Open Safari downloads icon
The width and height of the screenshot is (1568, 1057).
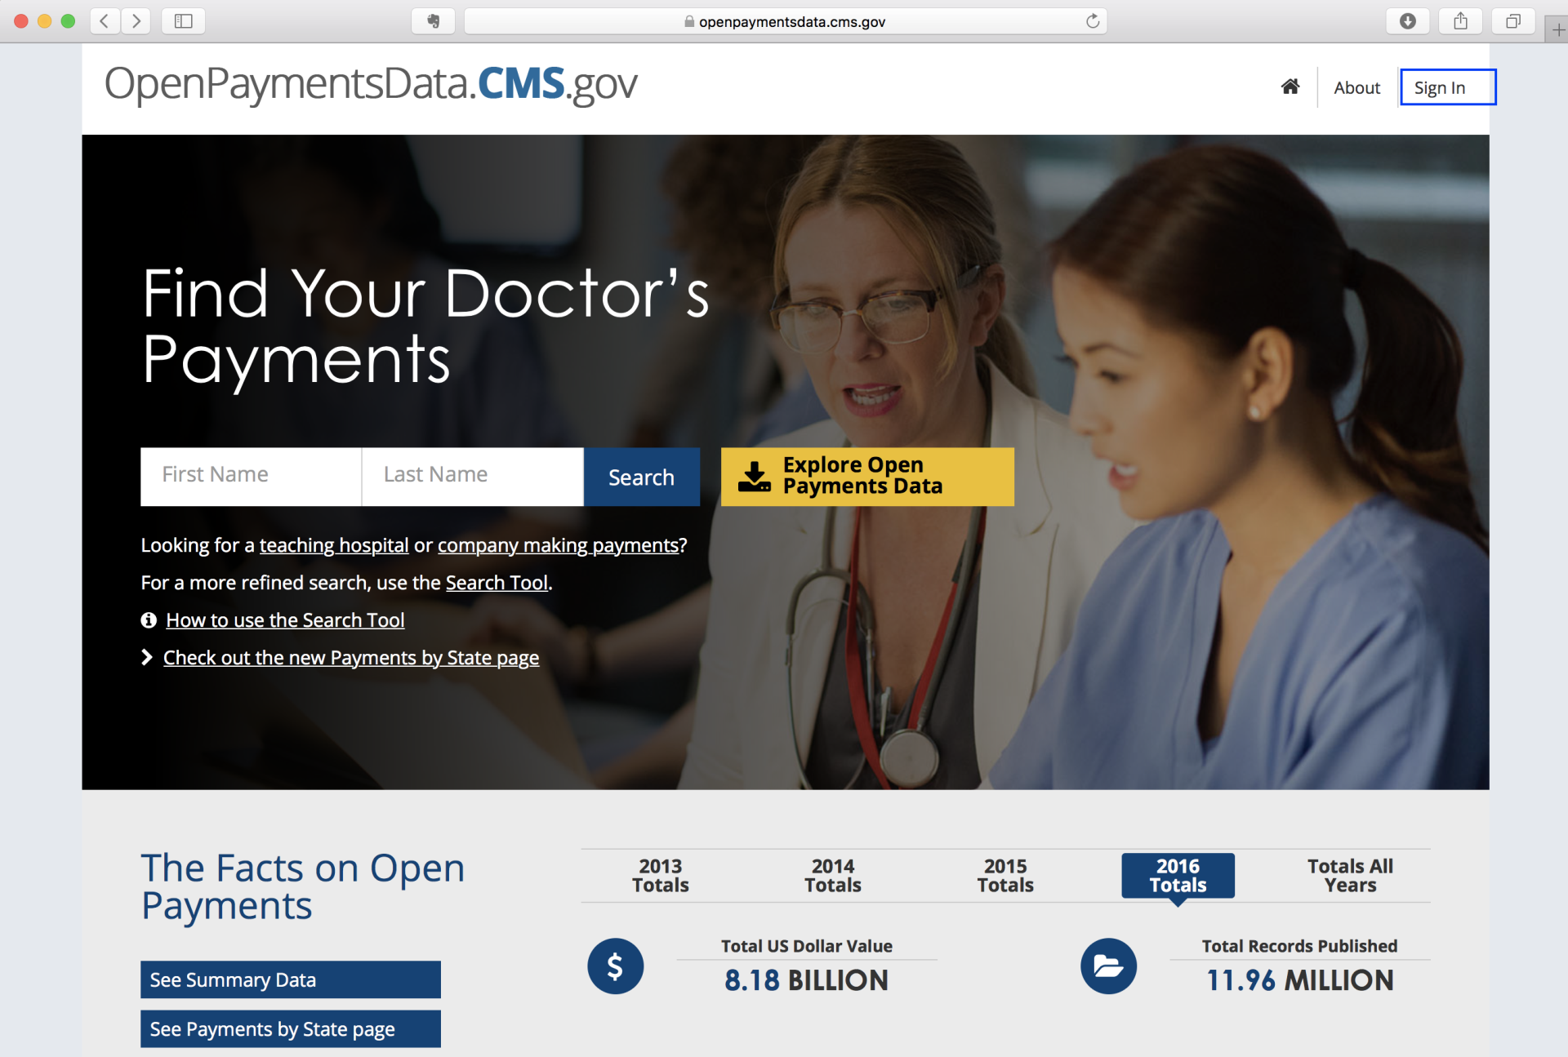point(1407,21)
